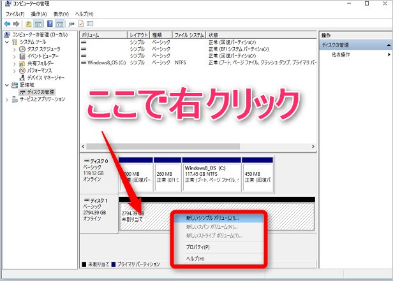Select the Windows8_OS (C:) volume row

(x=198, y=62)
